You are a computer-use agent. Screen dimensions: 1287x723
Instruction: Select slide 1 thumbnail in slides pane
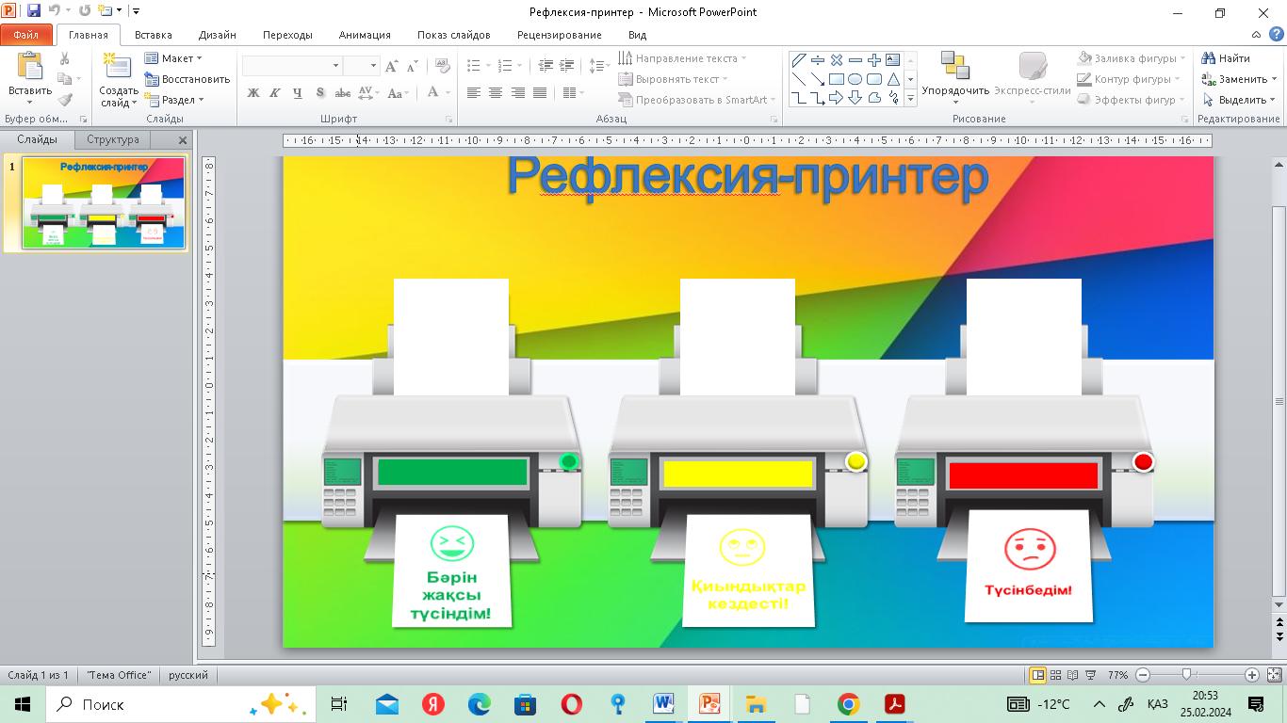pos(104,202)
